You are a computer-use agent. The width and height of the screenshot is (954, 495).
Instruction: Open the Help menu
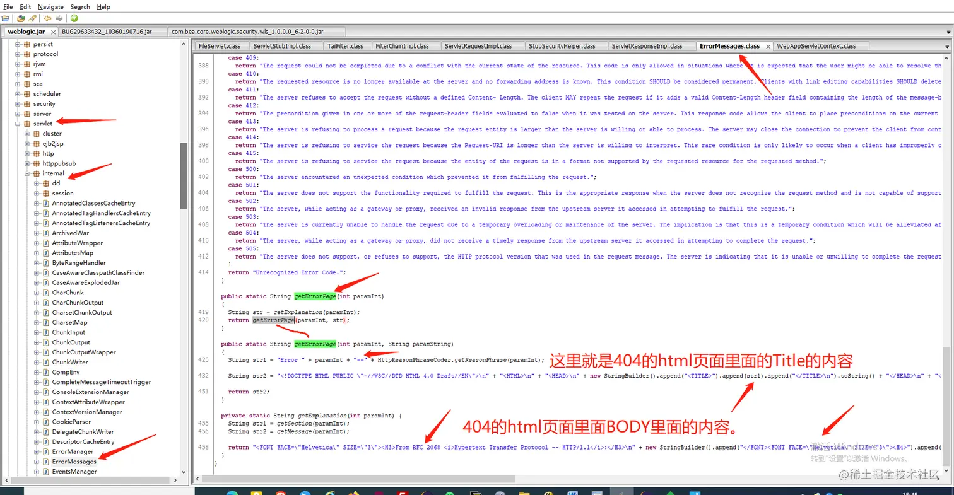(103, 6)
